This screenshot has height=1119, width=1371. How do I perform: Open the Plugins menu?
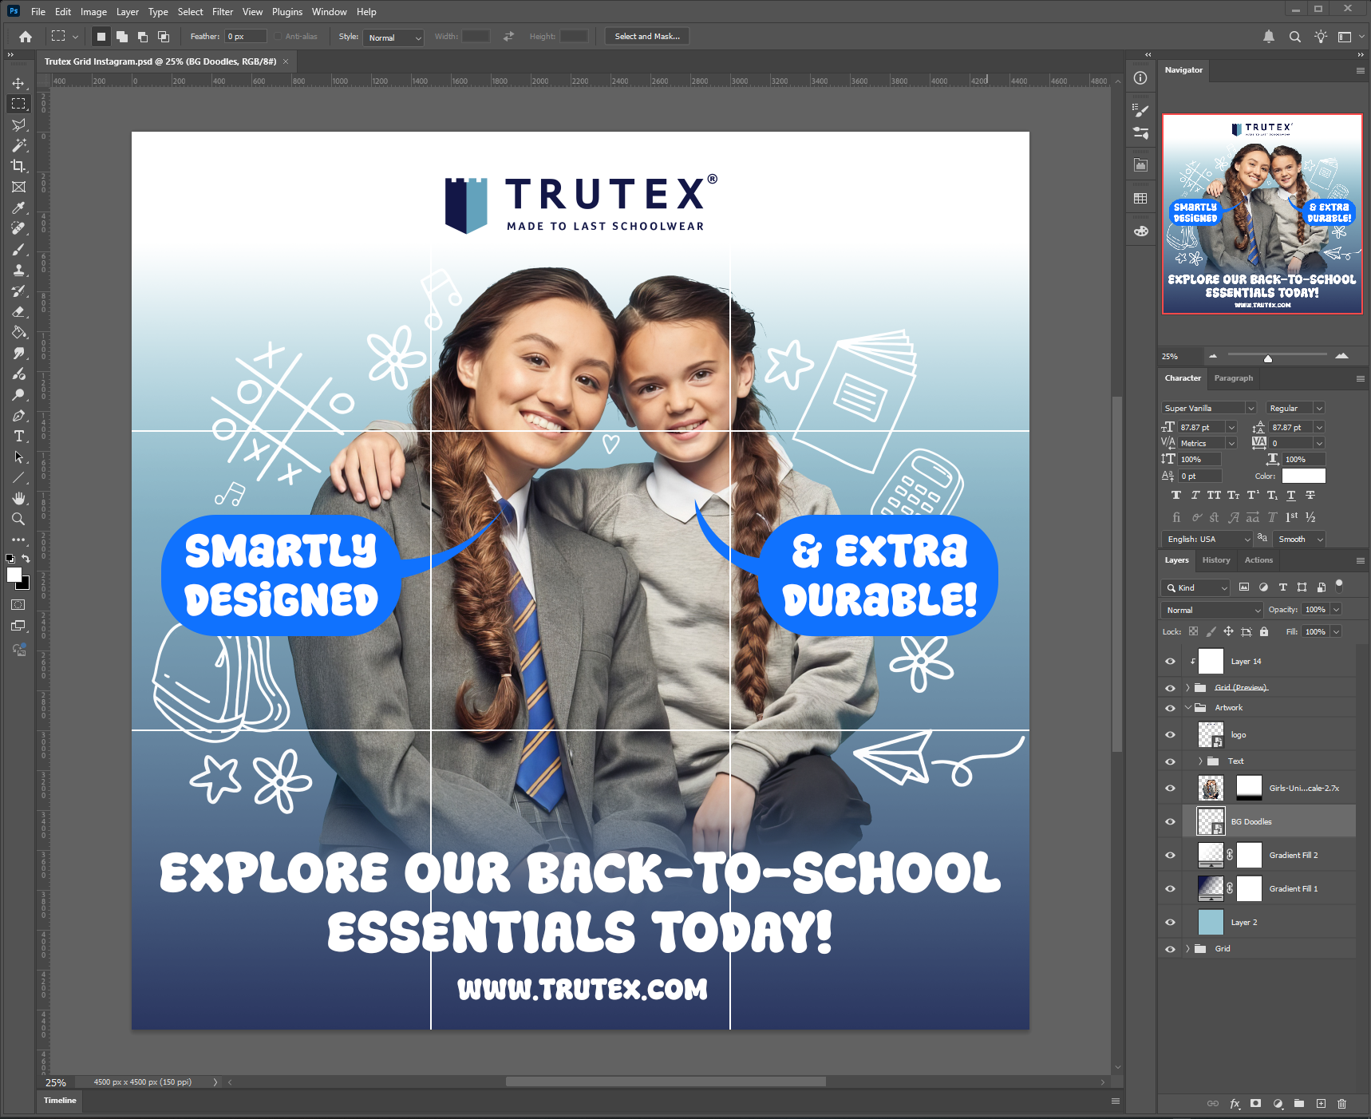click(287, 12)
